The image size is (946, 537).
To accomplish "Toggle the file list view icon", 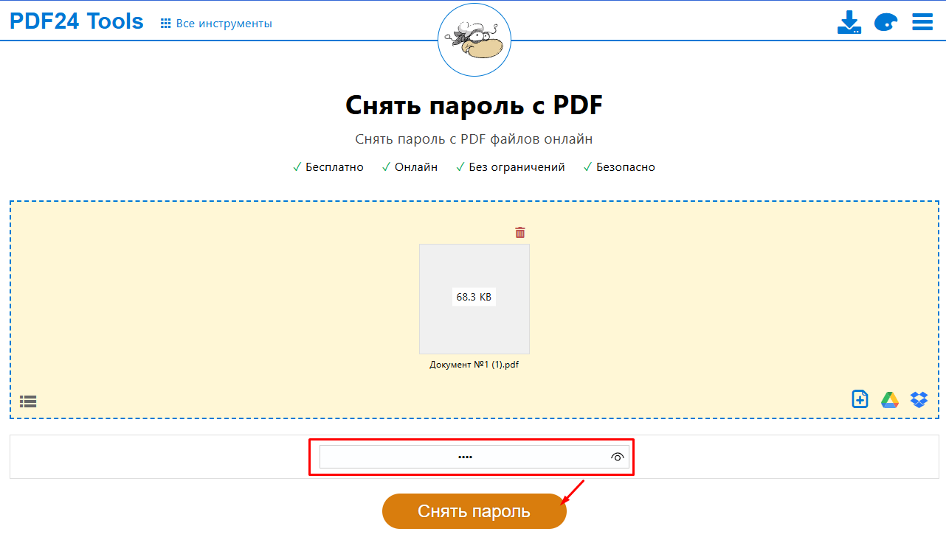I will click(28, 401).
